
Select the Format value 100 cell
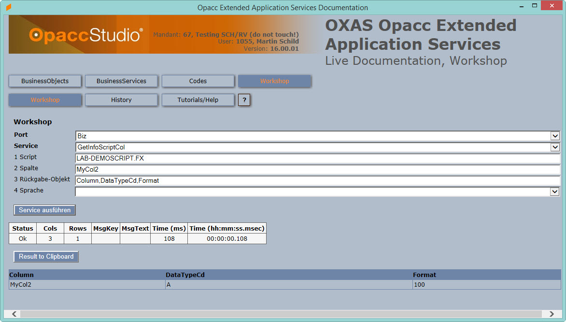pos(487,285)
